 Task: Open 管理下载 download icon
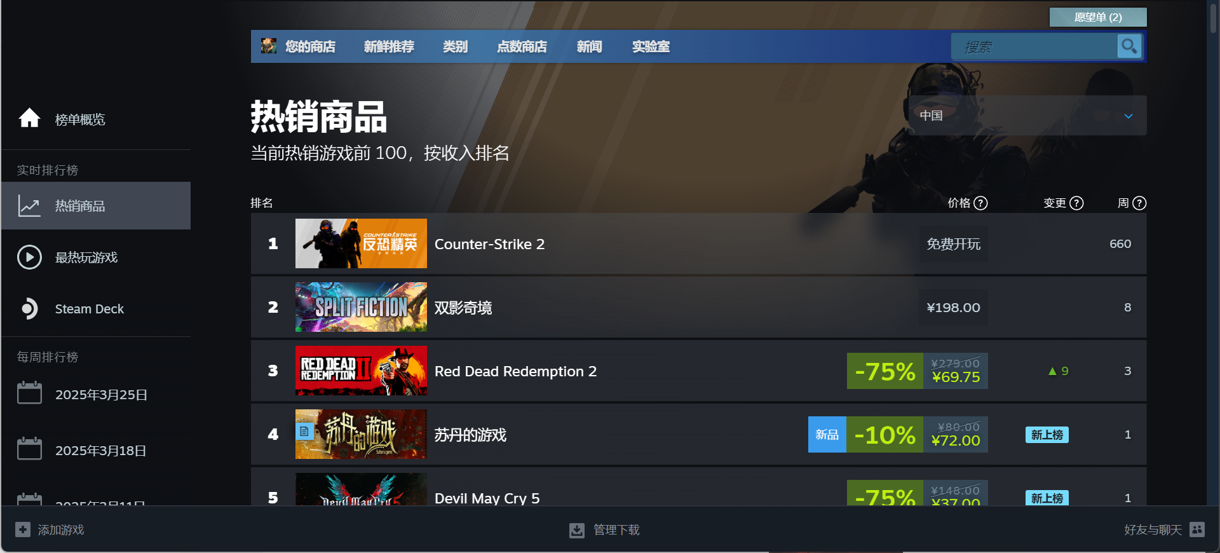[577, 530]
